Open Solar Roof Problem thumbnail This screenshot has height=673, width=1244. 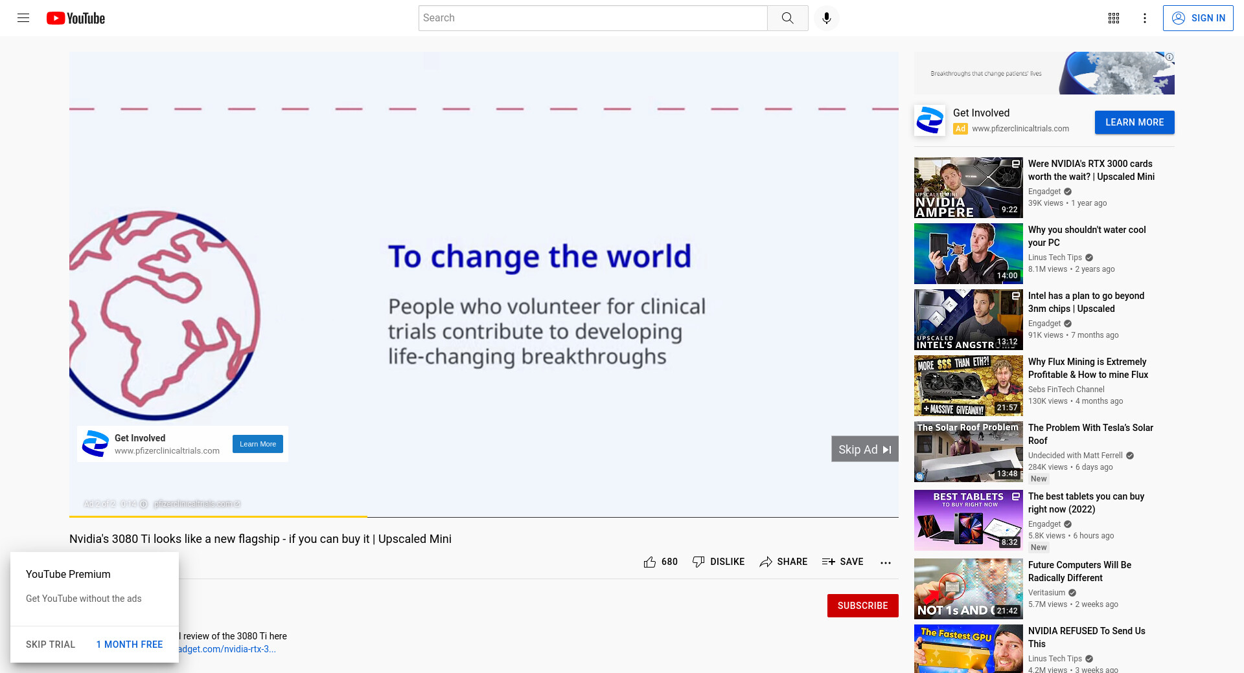tap(969, 452)
